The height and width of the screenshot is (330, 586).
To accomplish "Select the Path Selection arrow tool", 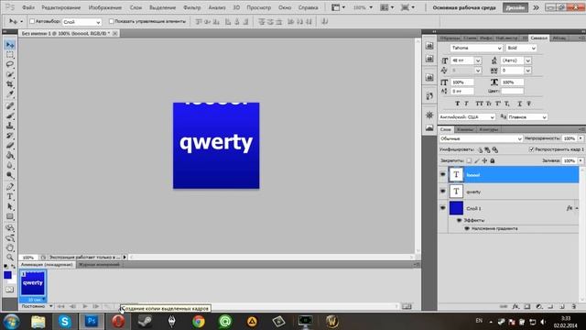I will point(10,206).
